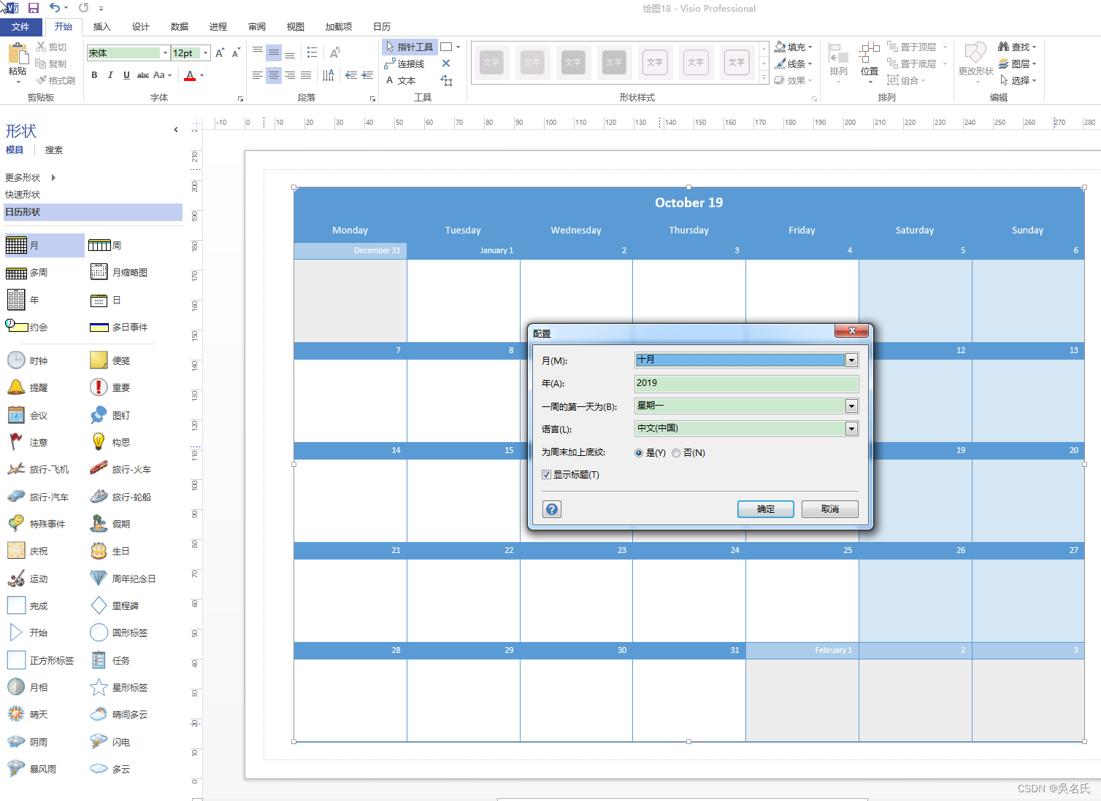
Task: Select the 连接线 connector tool
Action: click(404, 63)
